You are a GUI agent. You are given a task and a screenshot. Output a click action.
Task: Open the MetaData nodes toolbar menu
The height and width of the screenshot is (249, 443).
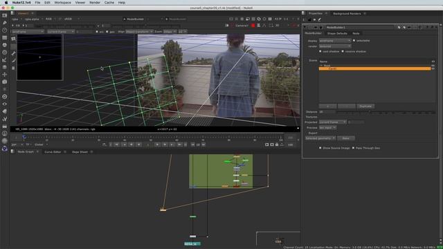tap(5, 111)
